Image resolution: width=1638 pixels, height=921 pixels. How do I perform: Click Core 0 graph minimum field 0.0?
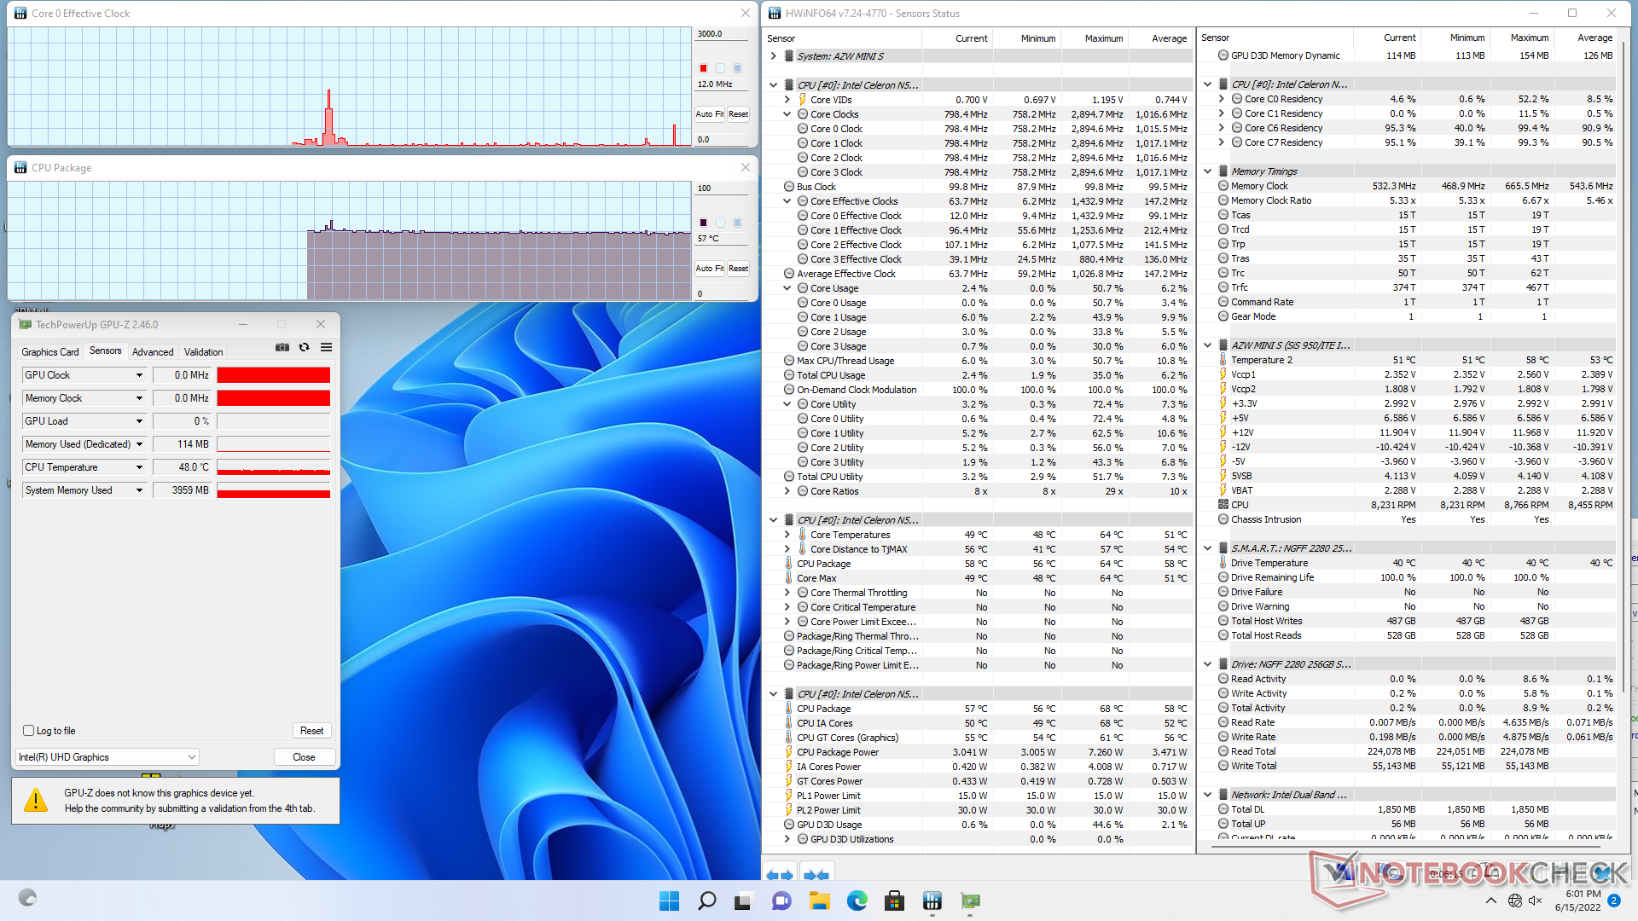click(x=722, y=140)
